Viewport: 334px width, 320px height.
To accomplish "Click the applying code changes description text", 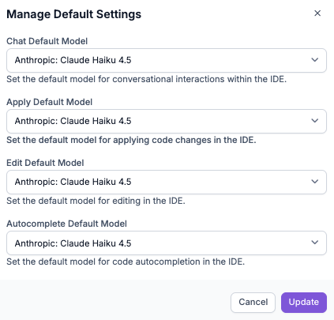I will pyautogui.click(x=131, y=140).
